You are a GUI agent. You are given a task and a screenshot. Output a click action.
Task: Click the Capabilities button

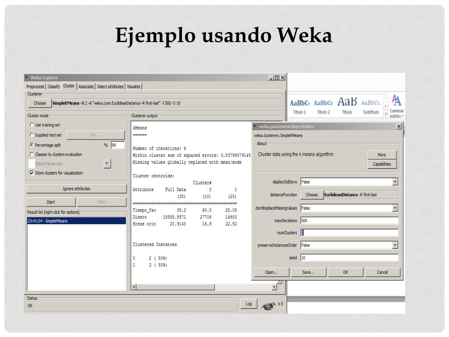click(382, 164)
